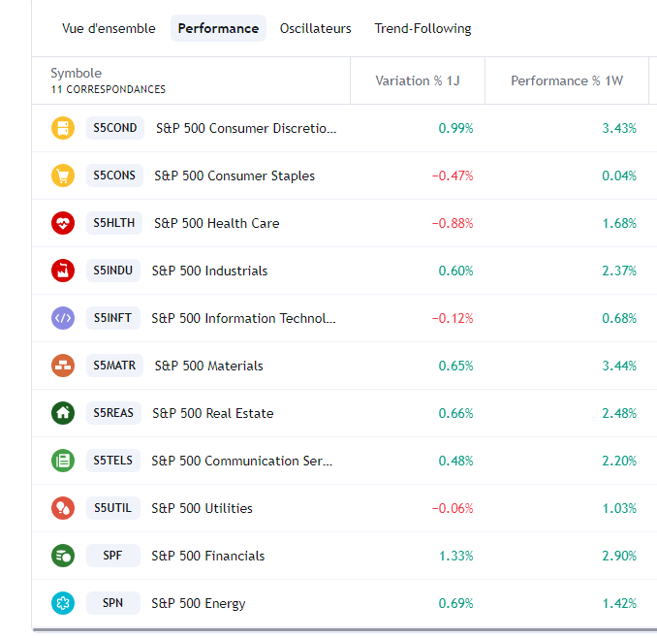Sort by Variation % 1J column
This screenshot has height=638, width=657.
coord(417,80)
